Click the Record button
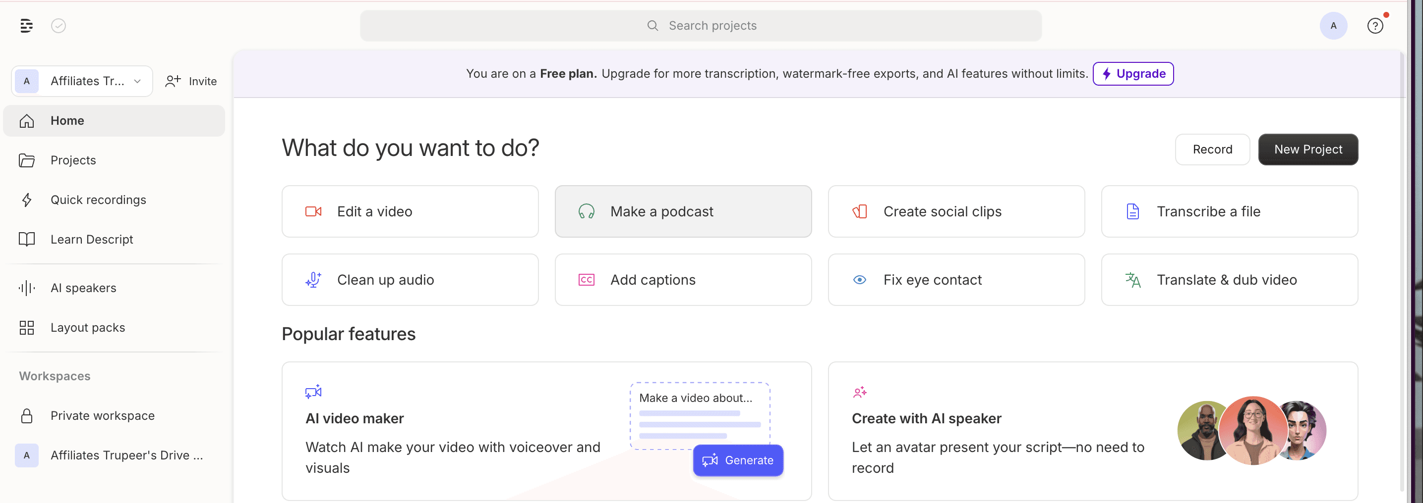 click(x=1212, y=149)
